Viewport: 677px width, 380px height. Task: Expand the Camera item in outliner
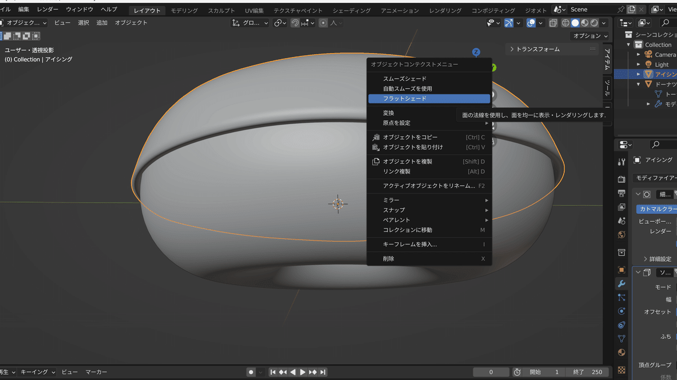point(639,55)
